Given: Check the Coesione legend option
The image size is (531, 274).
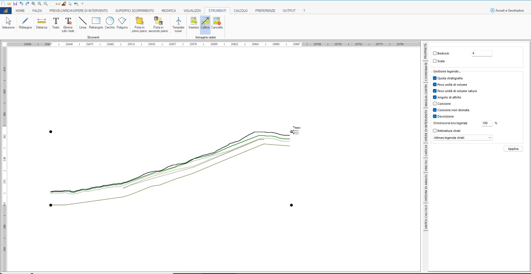Looking at the screenshot, I should coord(435,104).
